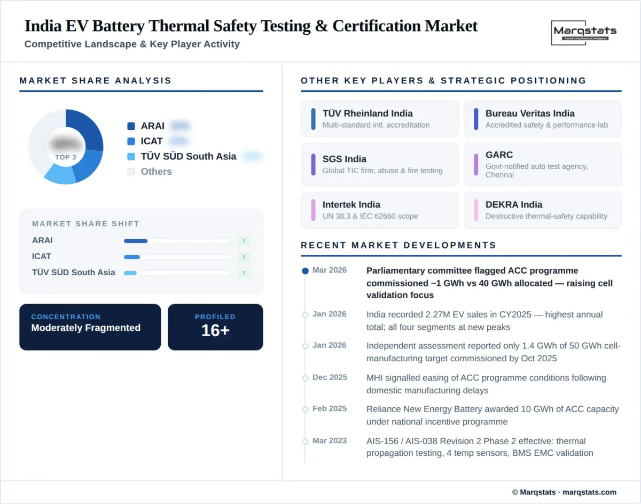Open the TÜV Rheinland India card
Viewport: 641px width, 504px height.
pyautogui.click(x=380, y=119)
